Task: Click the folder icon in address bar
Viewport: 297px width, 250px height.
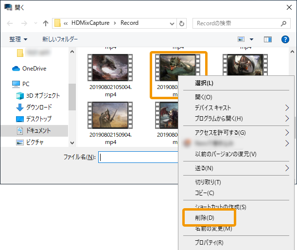Action: pyautogui.click(x=57, y=23)
